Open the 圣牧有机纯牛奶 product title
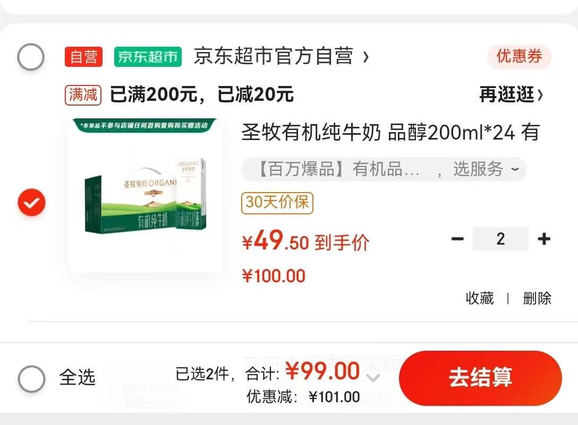The height and width of the screenshot is (425, 578). pyautogui.click(x=391, y=133)
